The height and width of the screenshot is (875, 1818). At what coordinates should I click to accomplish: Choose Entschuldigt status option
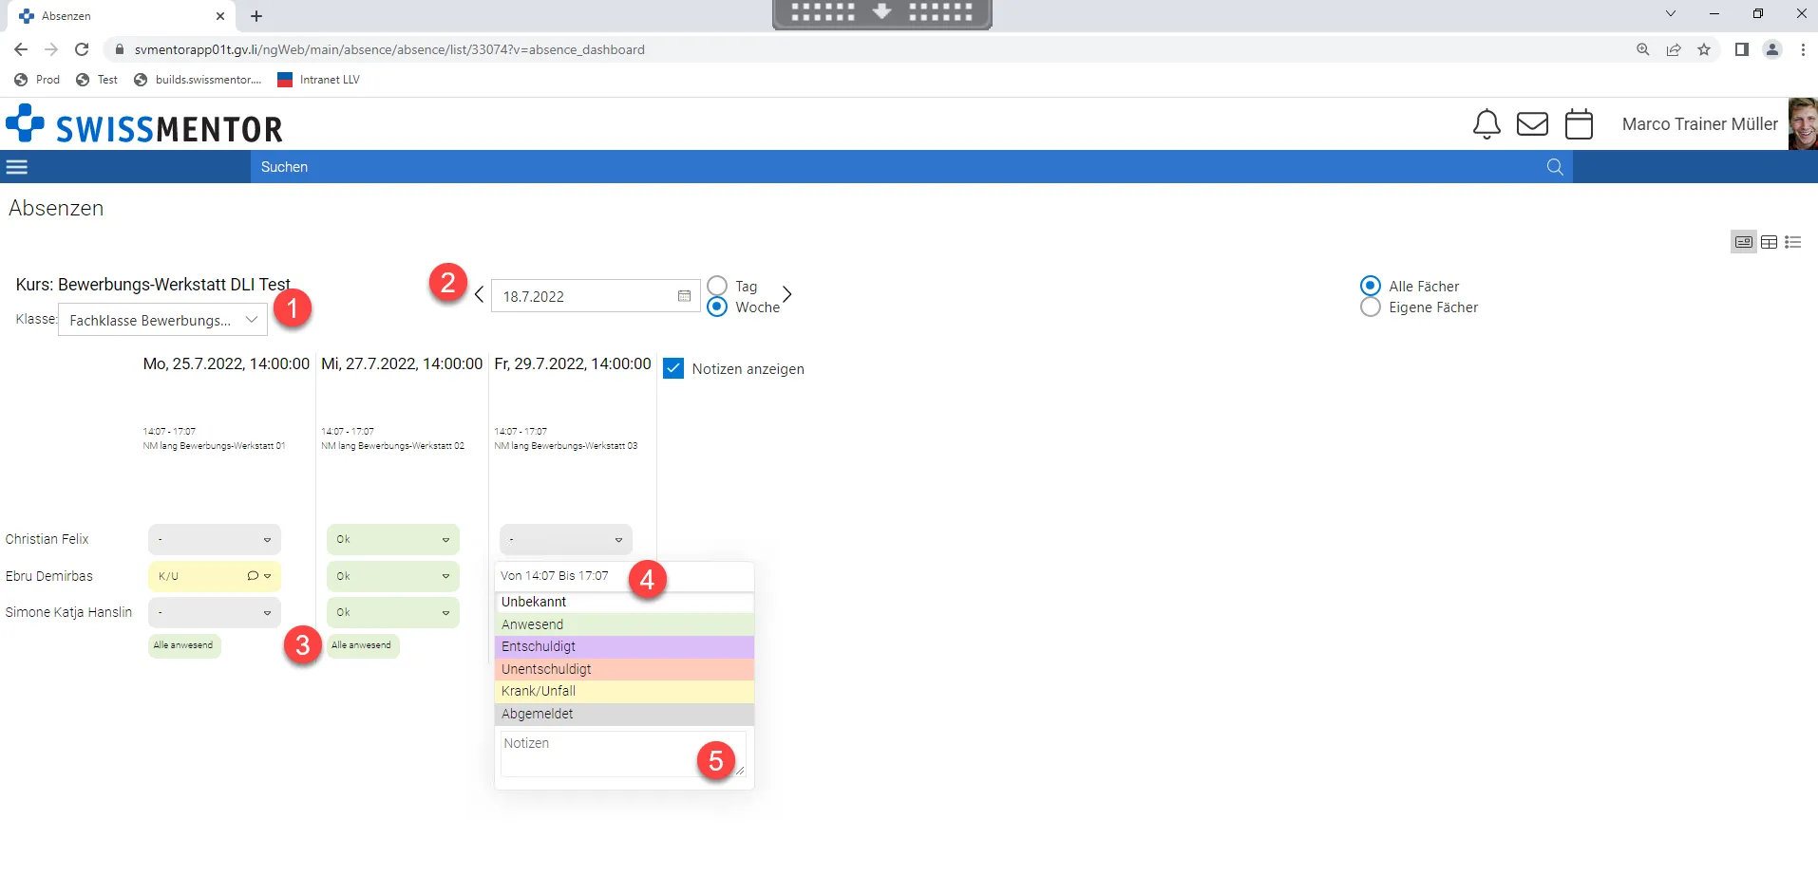coord(625,646)
